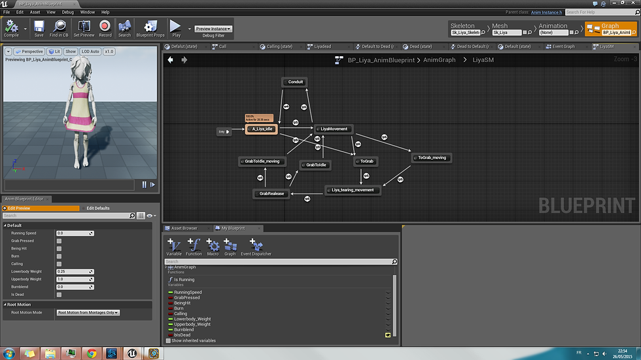Open Chrome from the taskbar
Viewport: 641px width, 360px height.
pyautogui.click(x=91, y=353)
